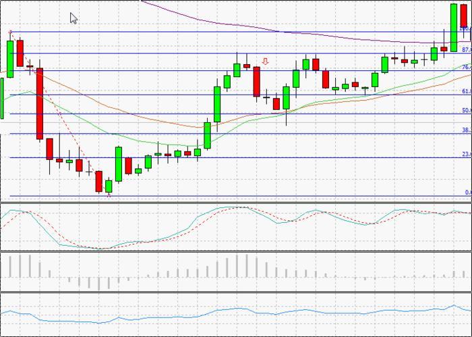Select the Fibonacci 23.6 level label
The image size is (472, 337).
pyautogui.click(x=467, y=154)
